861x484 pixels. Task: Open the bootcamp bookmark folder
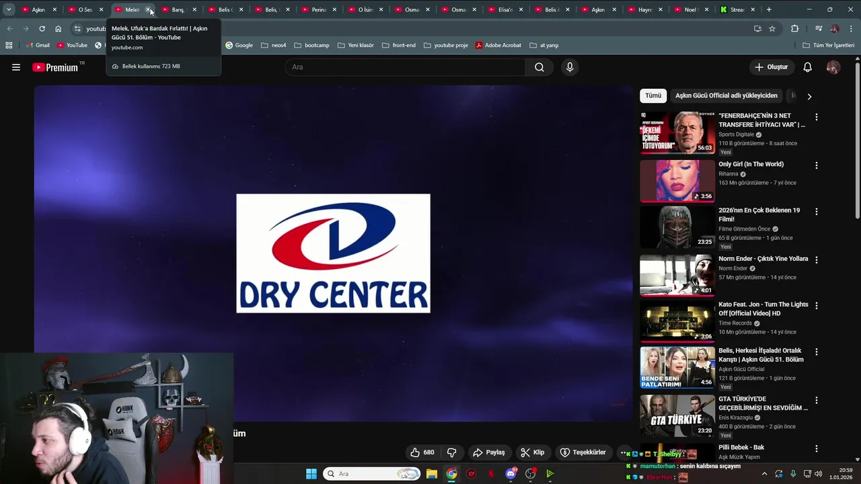point(311,45)
